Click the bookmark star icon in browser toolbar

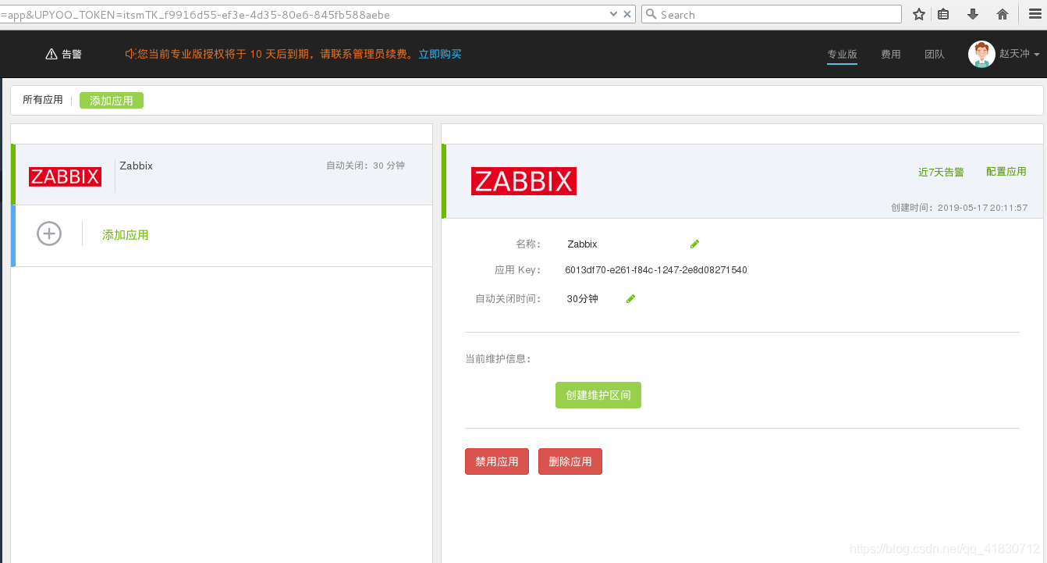tap(919, 14)
